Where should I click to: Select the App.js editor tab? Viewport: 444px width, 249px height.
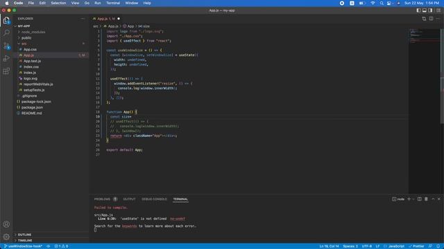tap(106, 19)
